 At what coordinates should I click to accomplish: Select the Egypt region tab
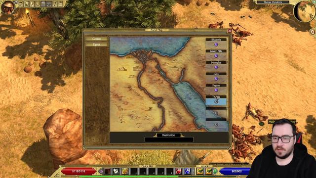click(97, 44)
